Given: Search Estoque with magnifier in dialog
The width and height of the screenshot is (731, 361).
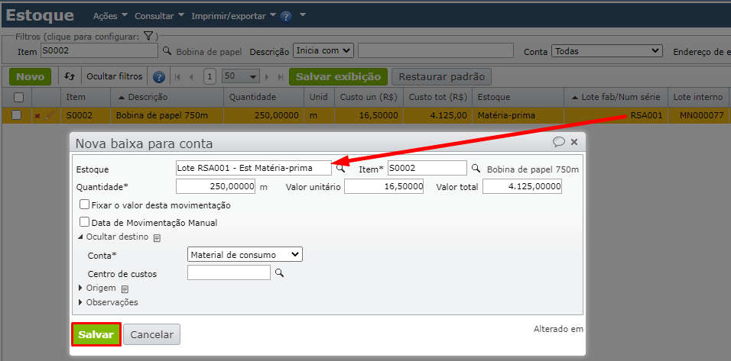Looking at the screenshot, I should (341, 168).
